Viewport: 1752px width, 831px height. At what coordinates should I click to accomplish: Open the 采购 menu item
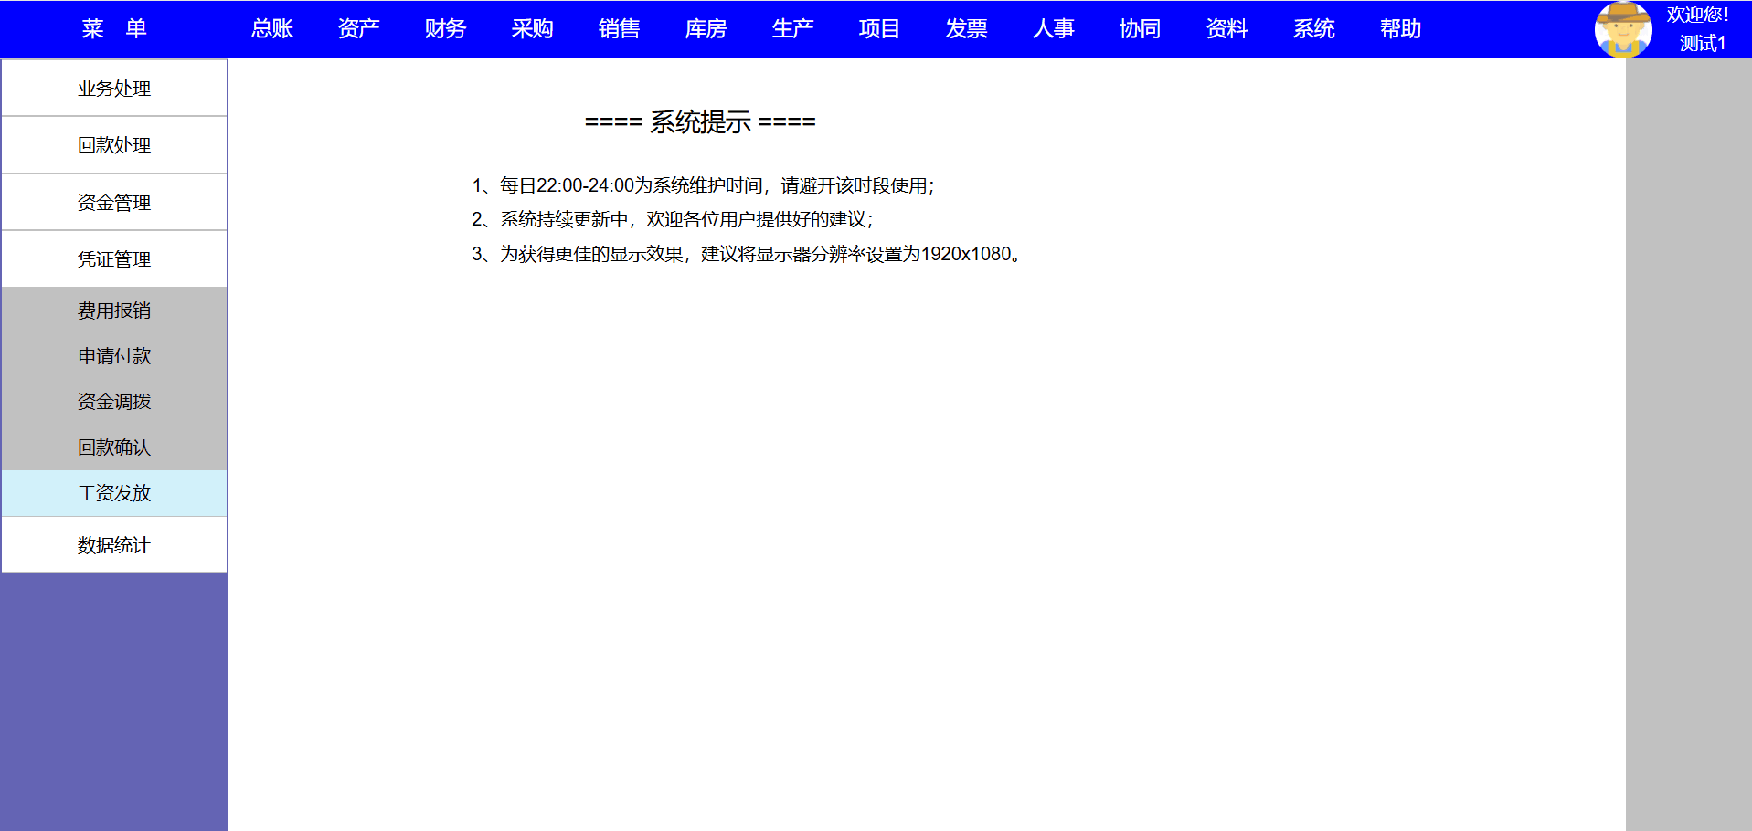[x=532, y=29]
